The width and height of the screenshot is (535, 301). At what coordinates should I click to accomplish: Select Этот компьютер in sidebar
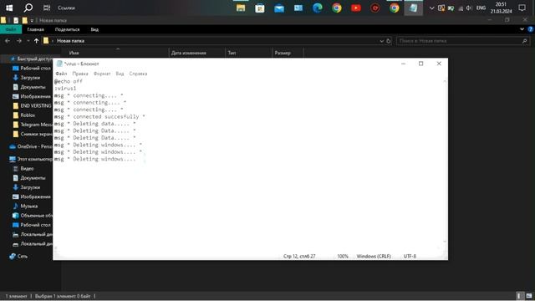coord(31,159)
